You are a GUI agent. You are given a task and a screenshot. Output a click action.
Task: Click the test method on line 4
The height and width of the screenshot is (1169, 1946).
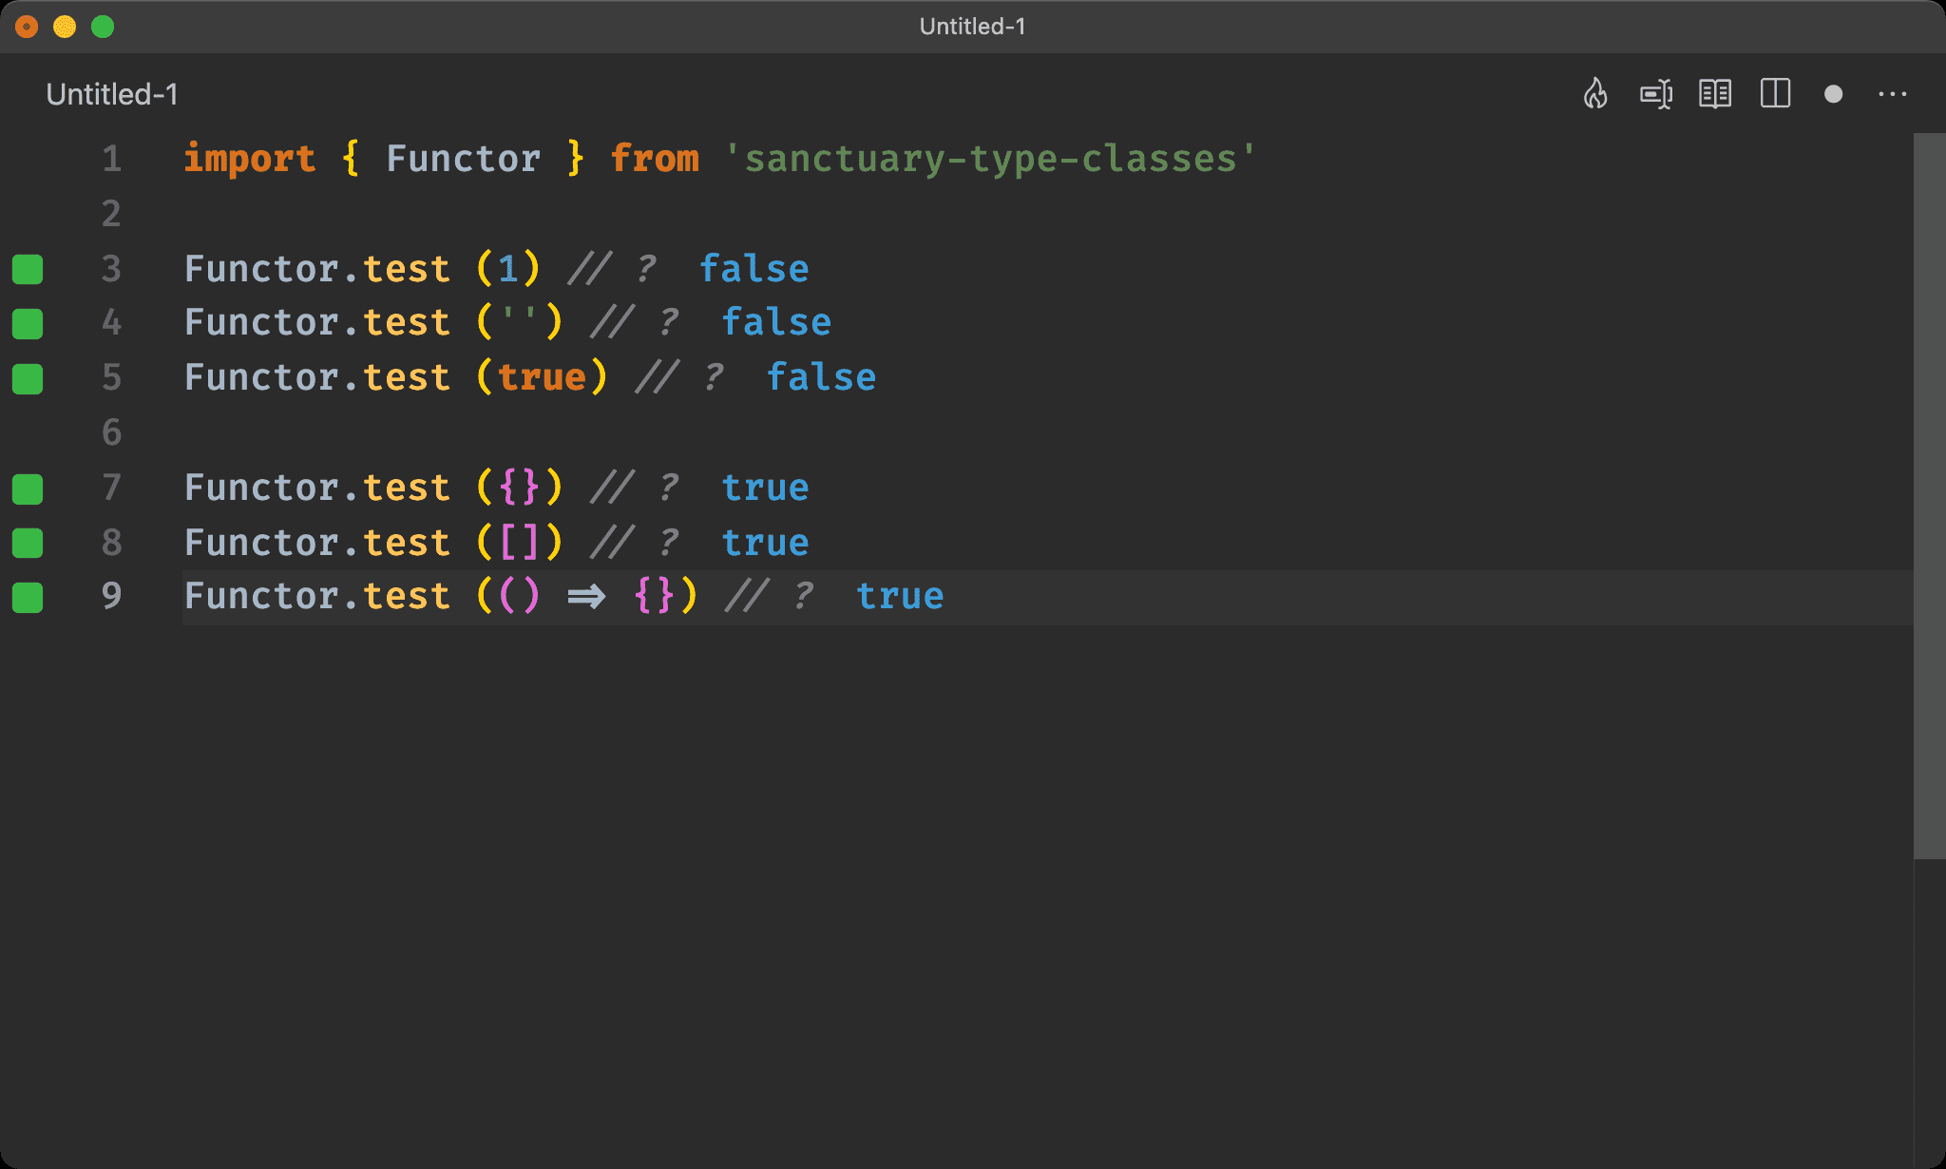click(x=408, y=322)
